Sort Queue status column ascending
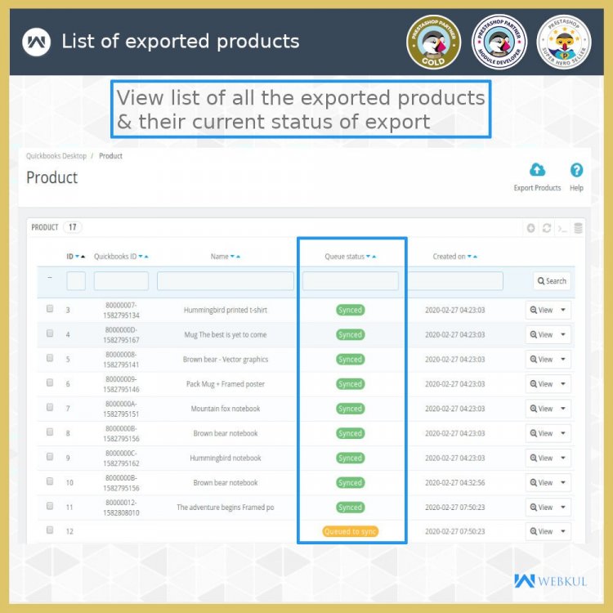Viewport: 613px width, 613px height. coord(374,257)
